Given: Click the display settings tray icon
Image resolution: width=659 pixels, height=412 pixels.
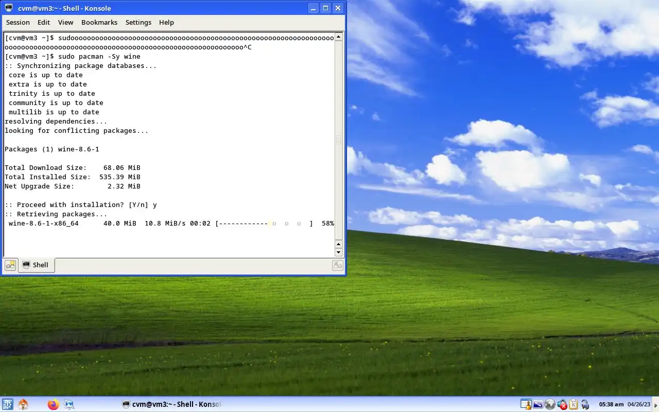Looking at the screenshot, I should (537, 405).
